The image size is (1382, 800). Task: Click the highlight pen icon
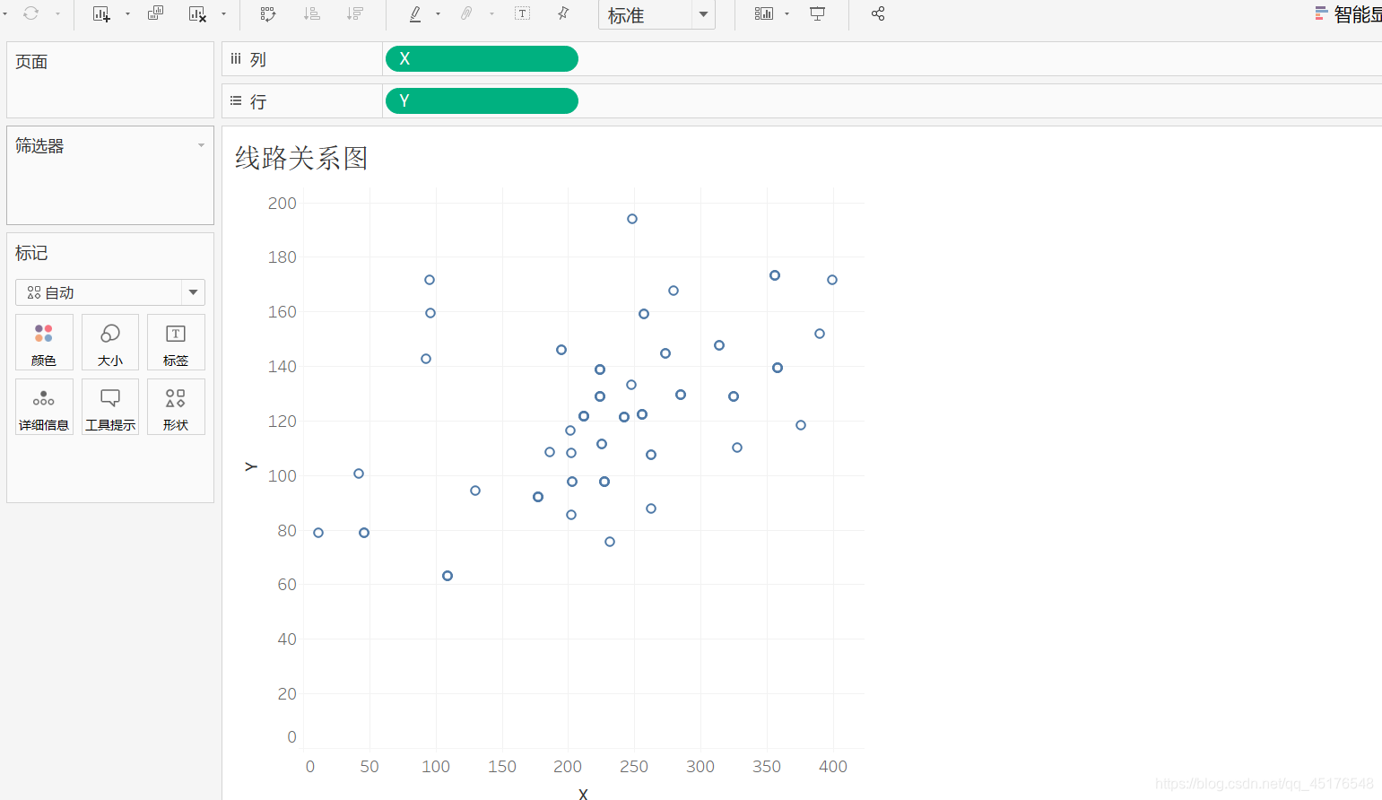tap(415, 13)
